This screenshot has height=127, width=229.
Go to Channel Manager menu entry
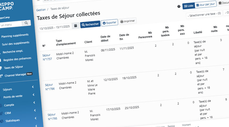(16, 75)
